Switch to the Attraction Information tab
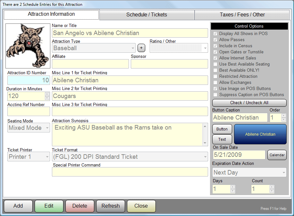Screen dimensions: 294x216 pyautogui.click(x=51, y=14)
